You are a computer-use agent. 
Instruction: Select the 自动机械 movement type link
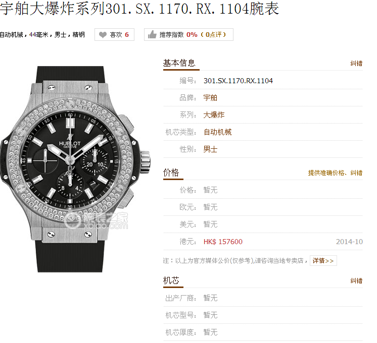click(217, 132)
